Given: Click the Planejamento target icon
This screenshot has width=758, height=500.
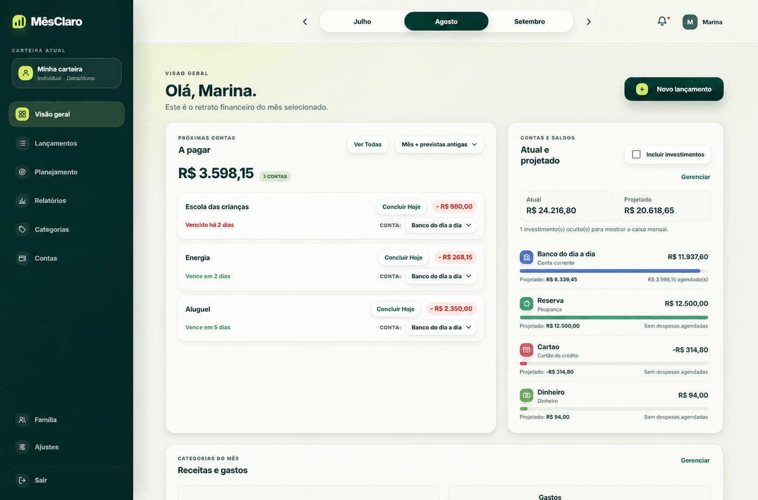Looking at the screenshot, I should pyautogui.click(x=22, y=172).
